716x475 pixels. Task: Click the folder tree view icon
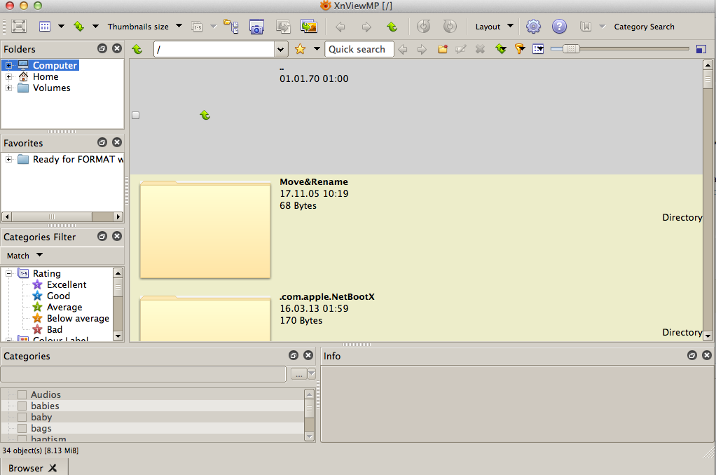230,27
